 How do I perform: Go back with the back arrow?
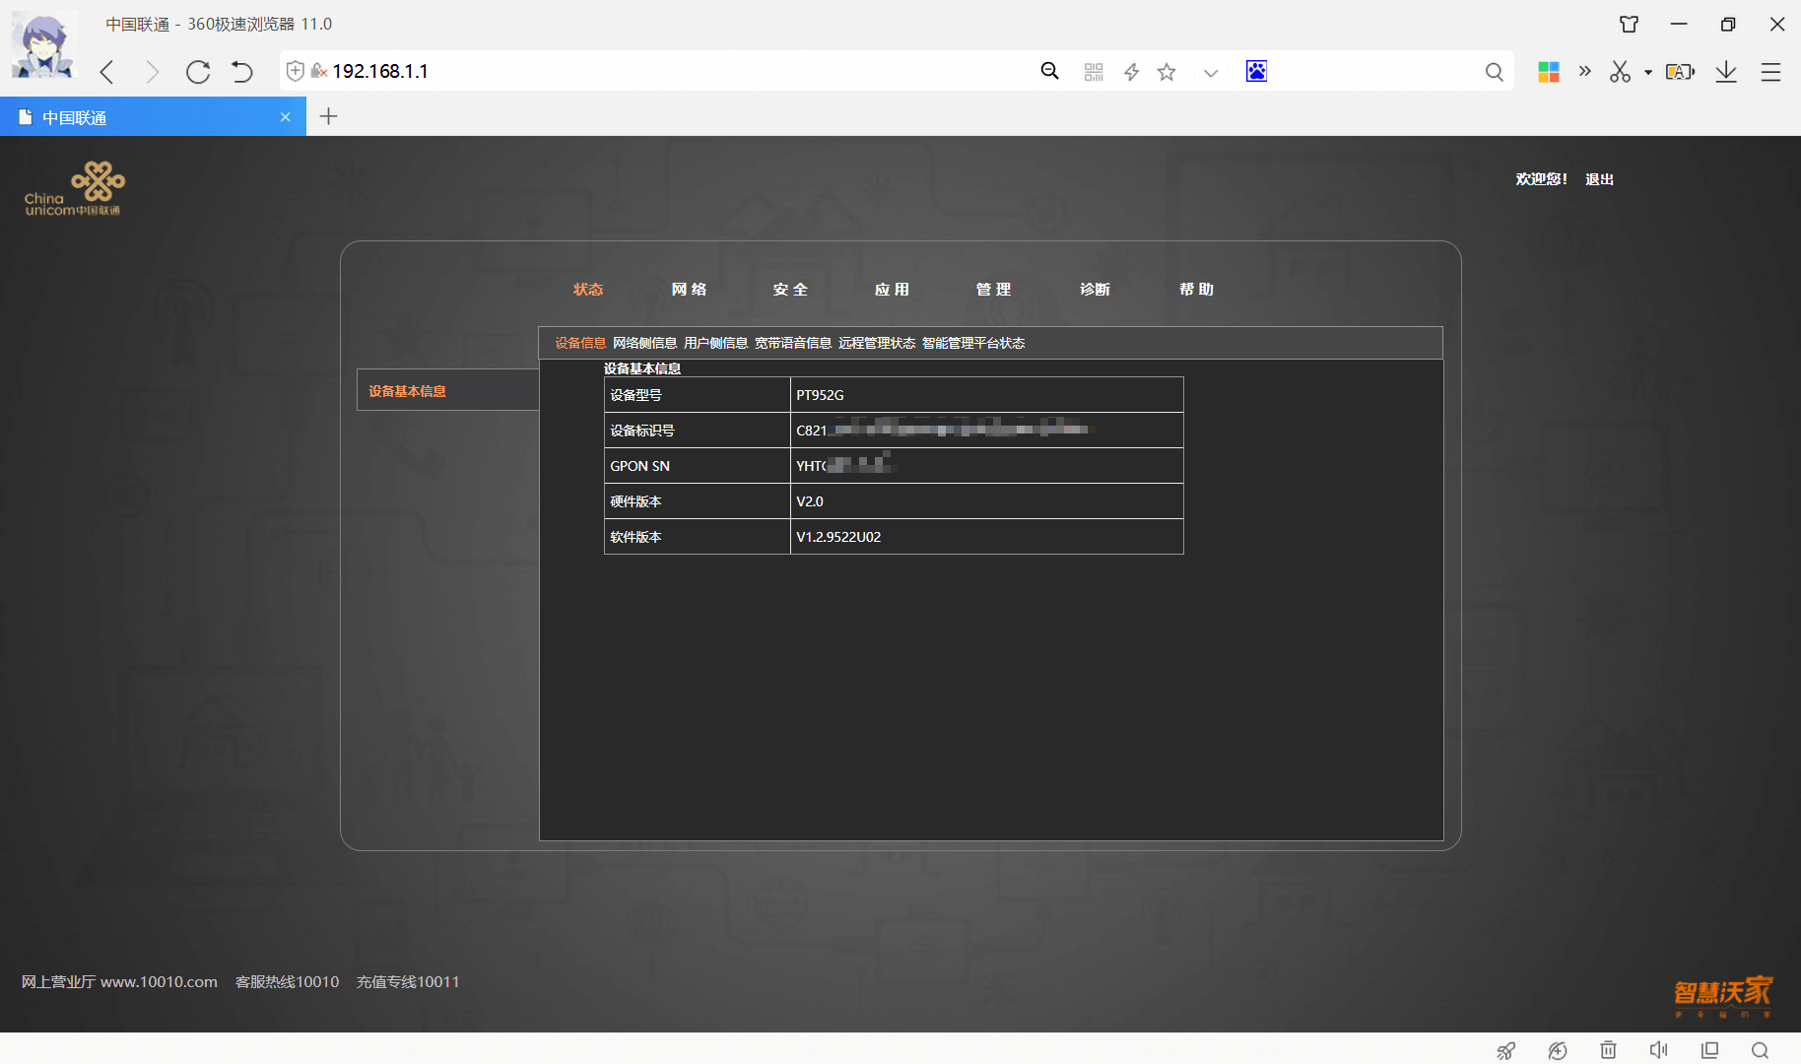pos(107,72)
